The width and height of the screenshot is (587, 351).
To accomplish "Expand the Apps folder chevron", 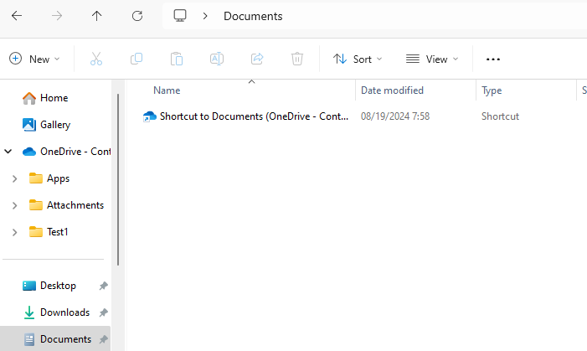I will point(14,178).
